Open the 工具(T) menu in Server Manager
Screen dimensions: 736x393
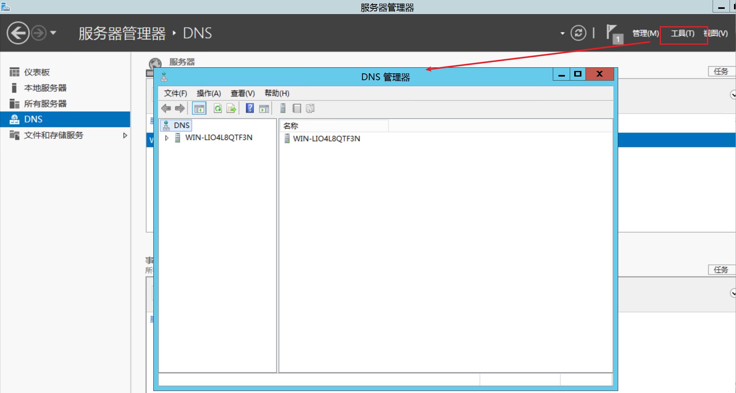pyautogui.click(x=682, y=33)
